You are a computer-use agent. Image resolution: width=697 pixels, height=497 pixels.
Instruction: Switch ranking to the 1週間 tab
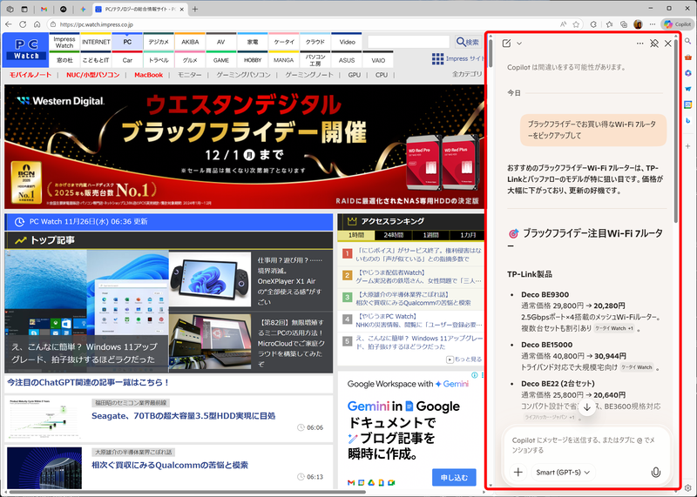[430, 235]
